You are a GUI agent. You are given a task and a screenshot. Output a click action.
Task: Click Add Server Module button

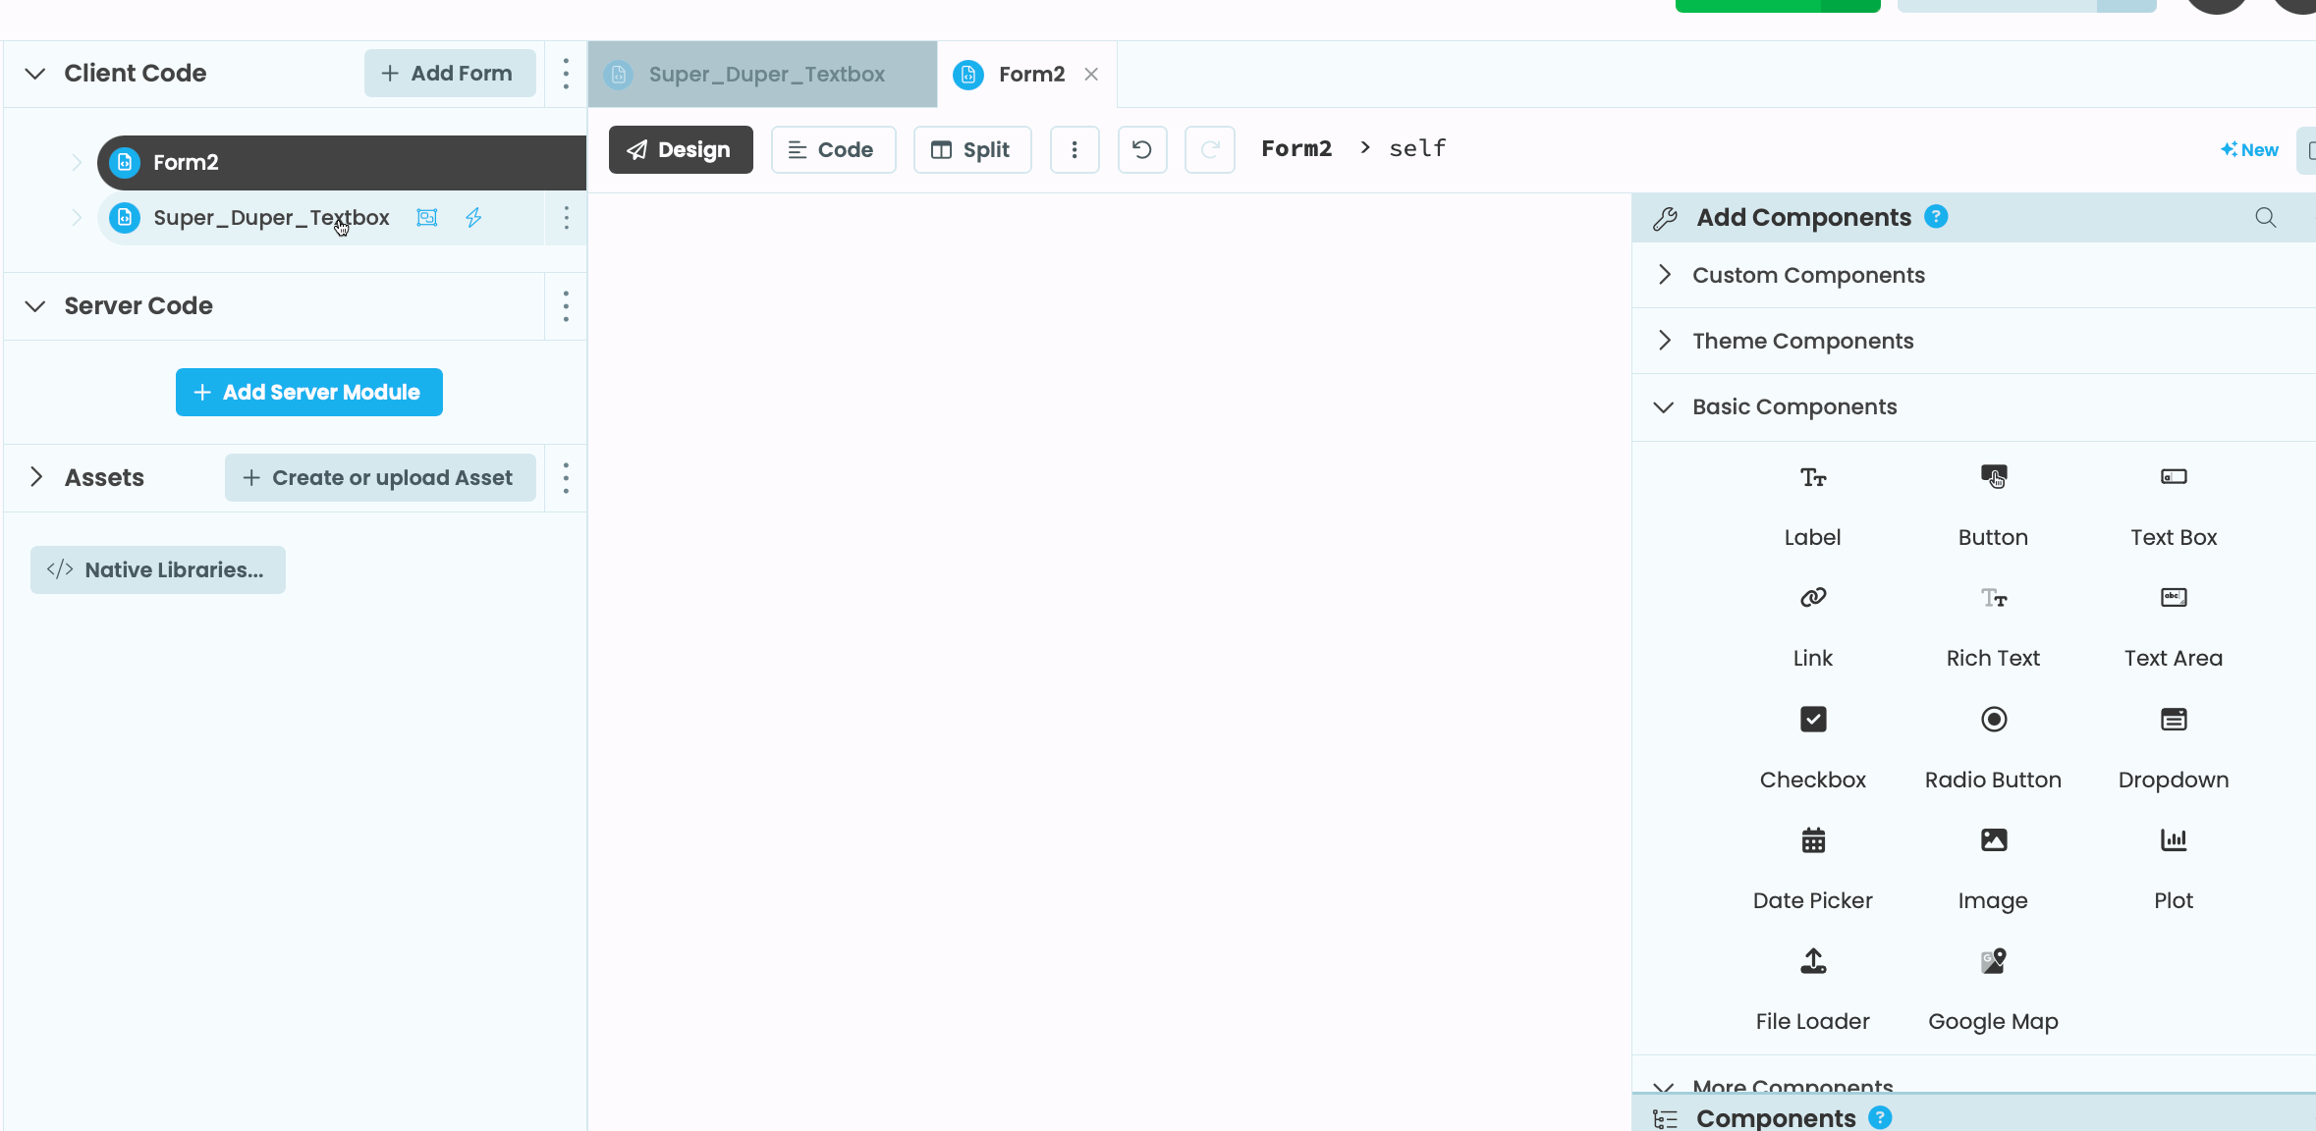(x=309, y=393)
